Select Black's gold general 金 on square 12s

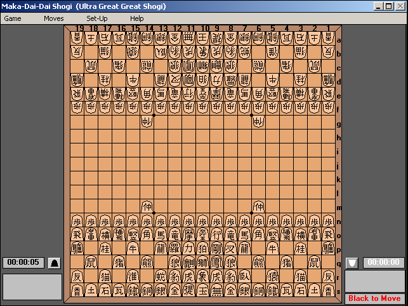[175, 291]
